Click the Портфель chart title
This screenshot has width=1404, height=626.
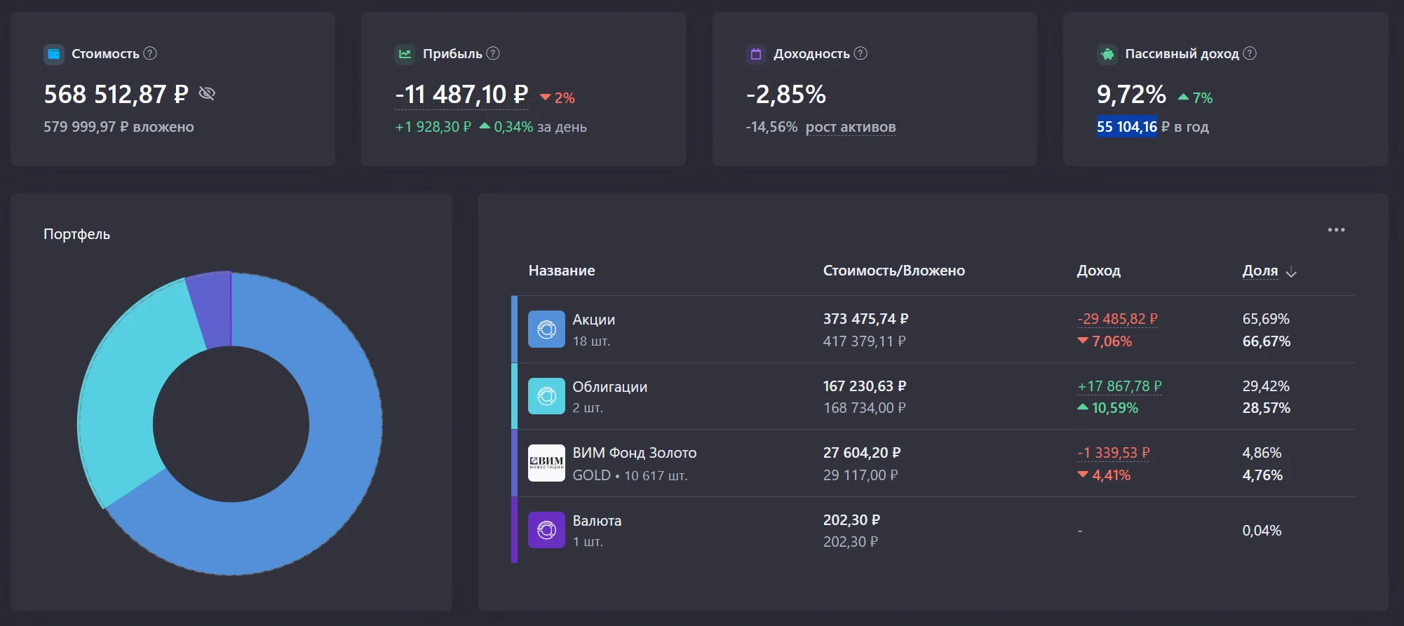[x=77, y=234]
